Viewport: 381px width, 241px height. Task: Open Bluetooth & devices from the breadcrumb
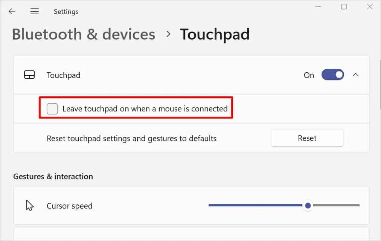[83, 34]
